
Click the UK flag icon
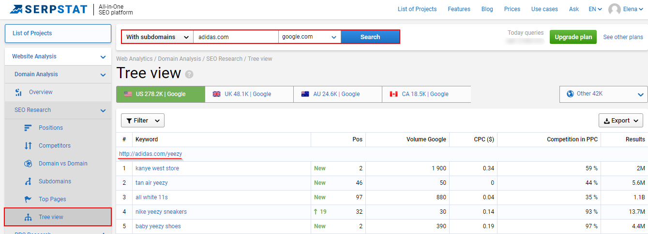coord(217,94)
